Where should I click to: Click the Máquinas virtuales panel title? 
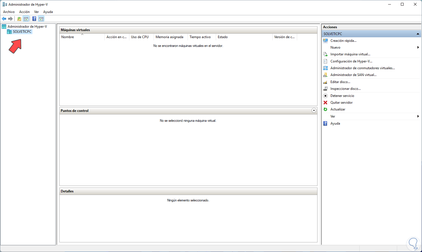pyautogui.click(x=75, y=30)
